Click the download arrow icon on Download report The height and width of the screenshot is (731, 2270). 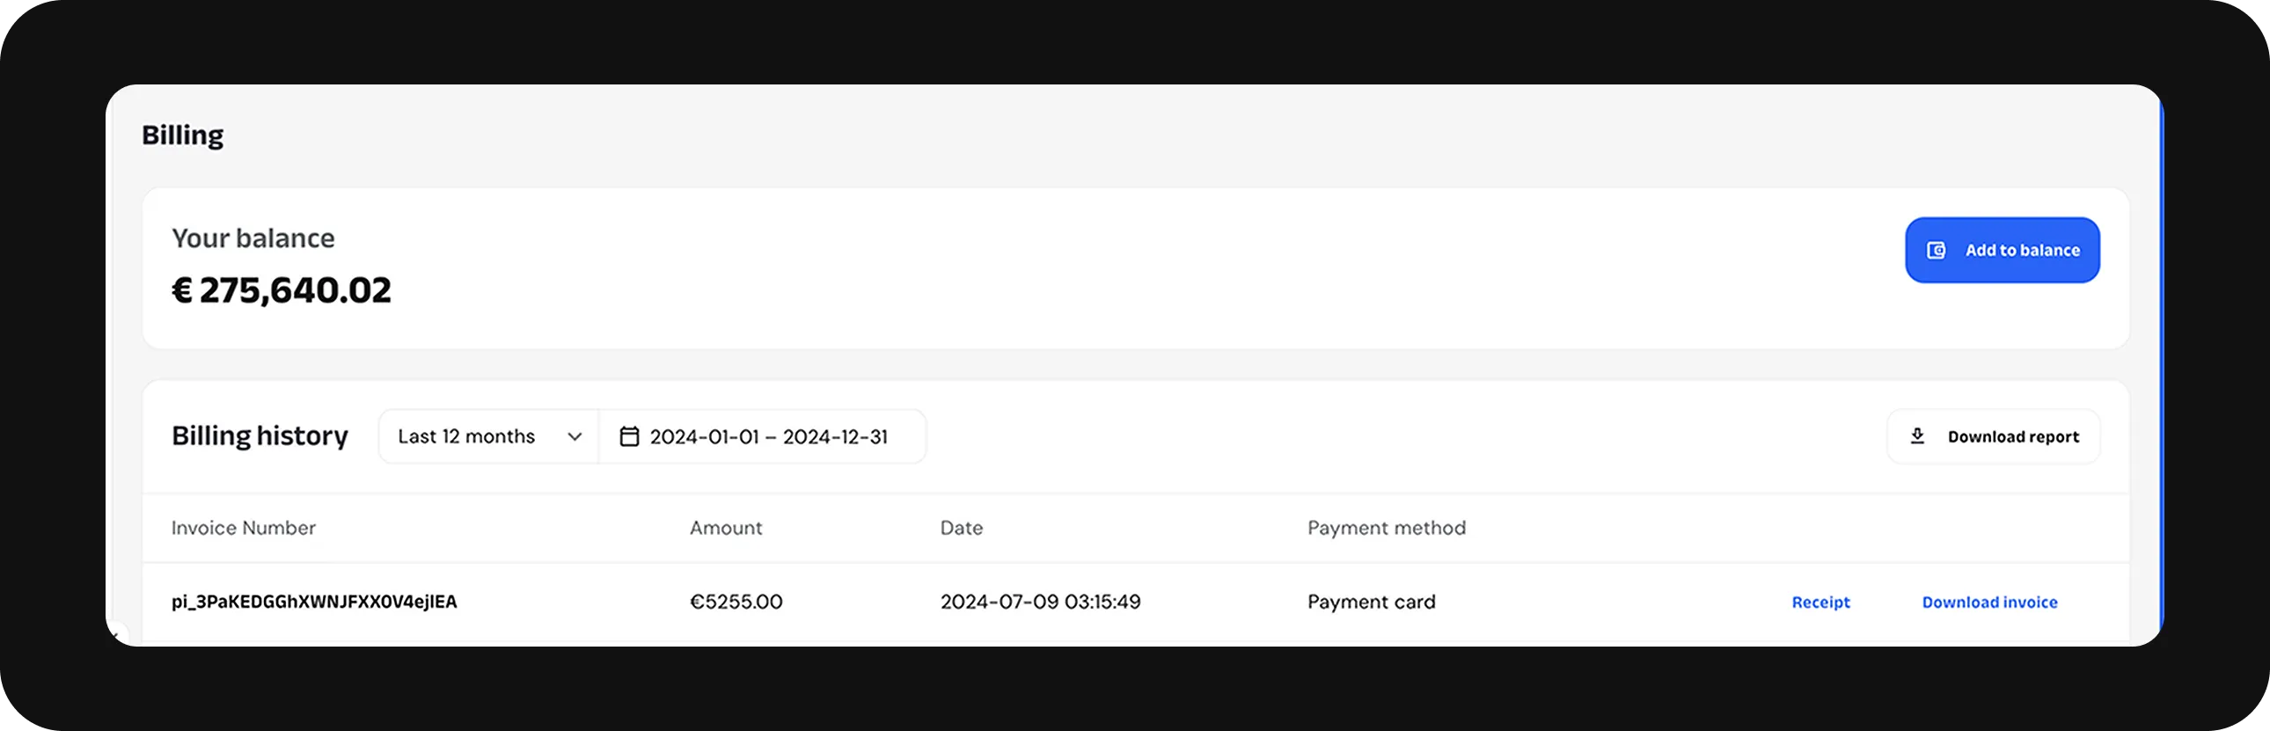tap(1916, 436)
